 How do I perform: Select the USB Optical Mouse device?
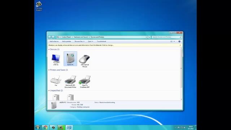coord(84,59)
